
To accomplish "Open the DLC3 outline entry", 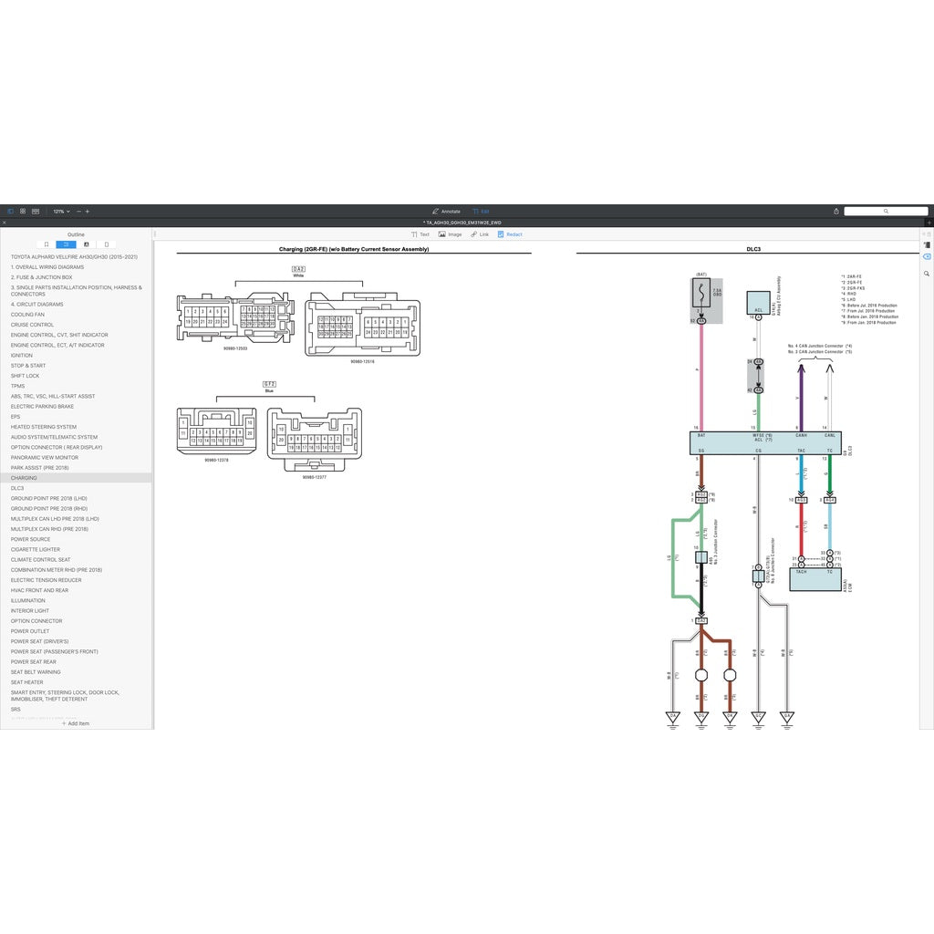I will tap(17, 488).
